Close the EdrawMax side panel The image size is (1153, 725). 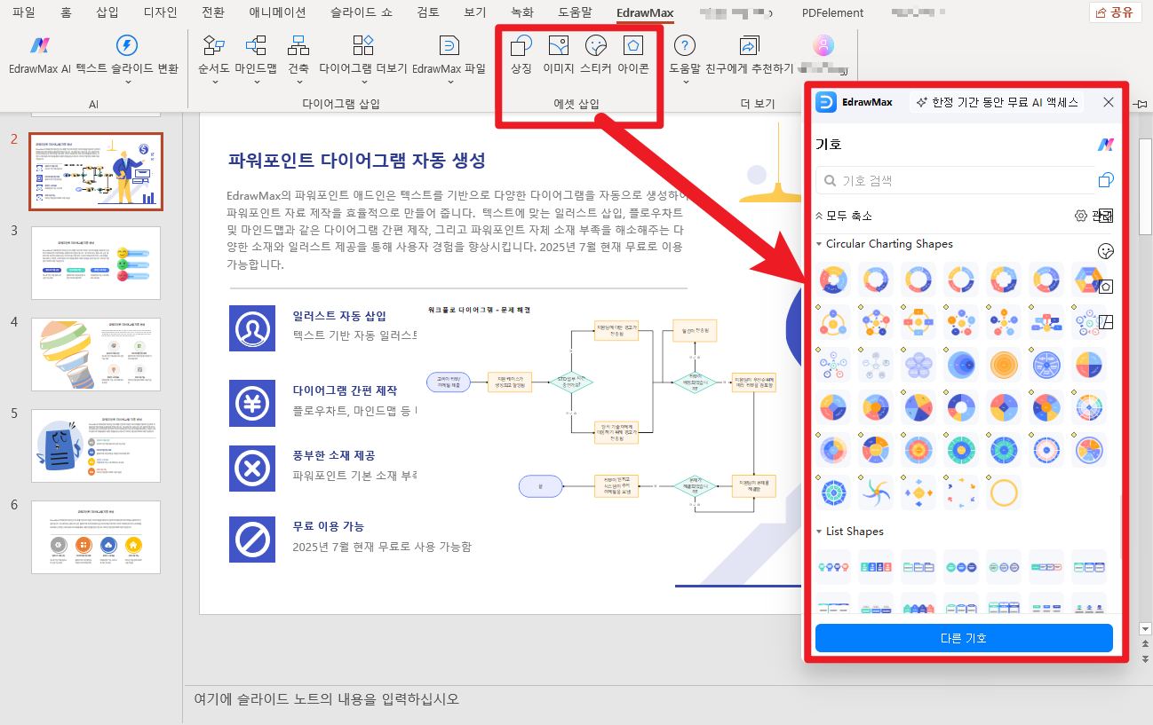[x=1109, y=102]
